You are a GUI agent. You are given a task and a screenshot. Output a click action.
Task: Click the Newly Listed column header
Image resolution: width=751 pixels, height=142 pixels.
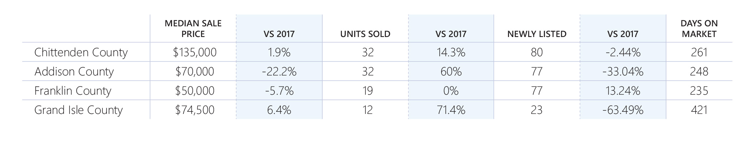537,34
